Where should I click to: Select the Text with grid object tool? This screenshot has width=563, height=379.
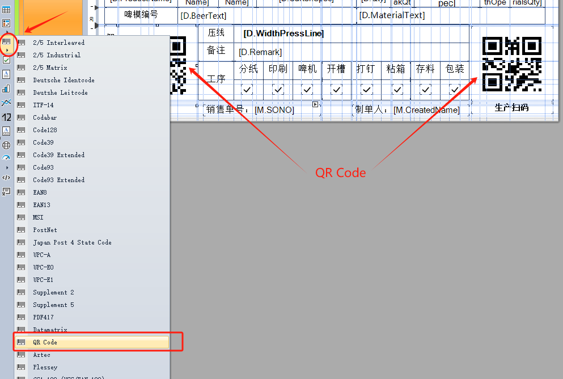pyautogui.click(x=6, y=131)
